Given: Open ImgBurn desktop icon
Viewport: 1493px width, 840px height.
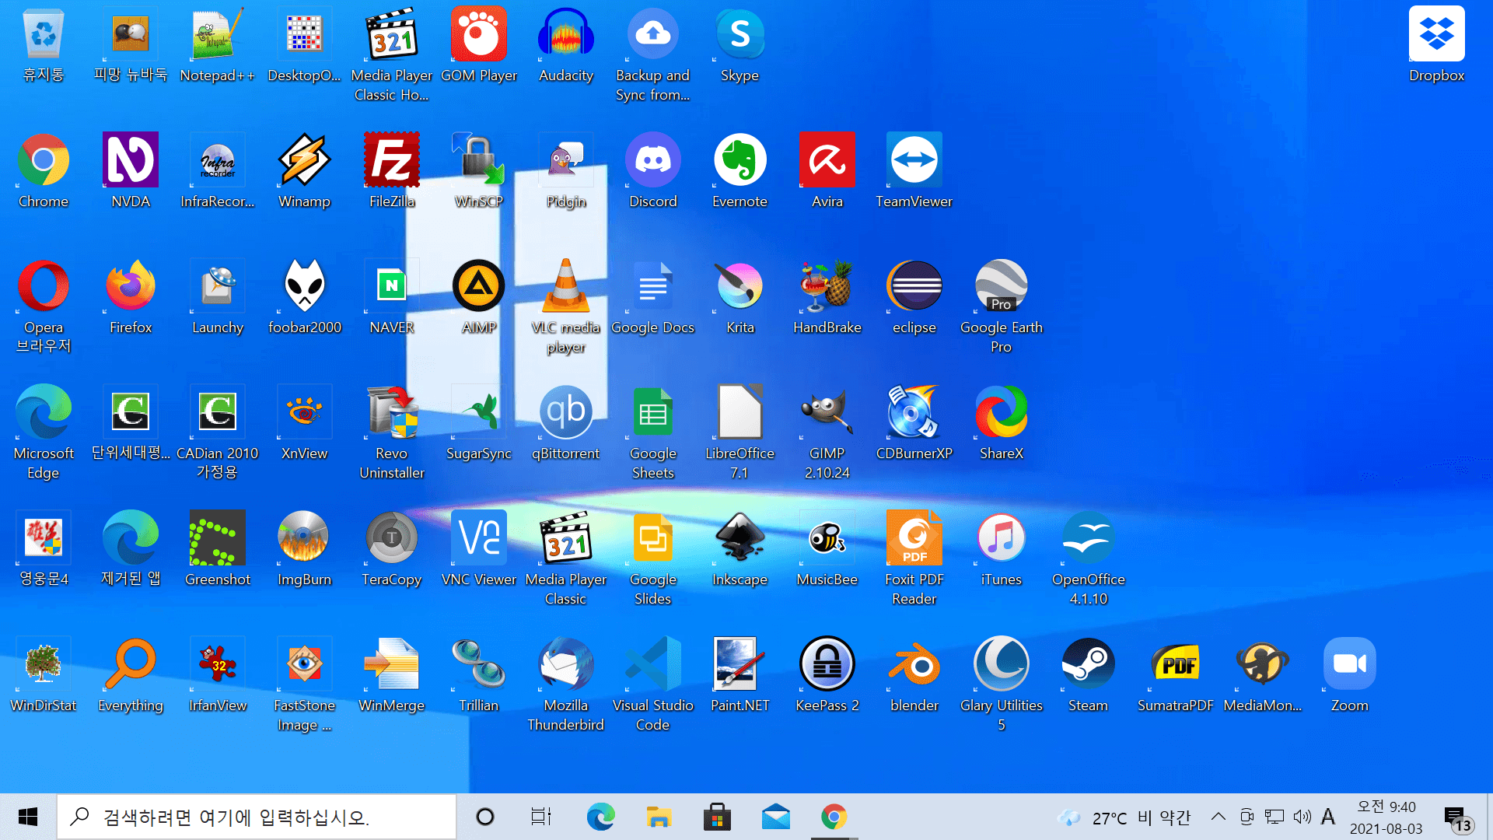Looking at the screenshot, I should [305, 549].
